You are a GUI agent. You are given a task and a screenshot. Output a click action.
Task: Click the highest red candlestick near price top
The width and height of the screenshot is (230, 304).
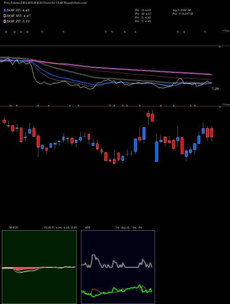[x=148, y=115]
